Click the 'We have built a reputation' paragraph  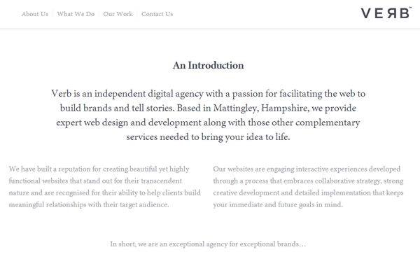click(105, 187)
